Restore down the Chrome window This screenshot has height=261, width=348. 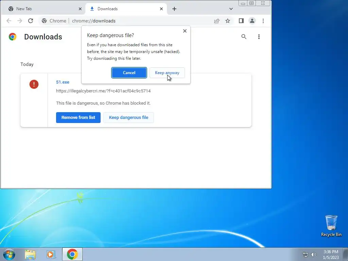click(x=251, y=3)
